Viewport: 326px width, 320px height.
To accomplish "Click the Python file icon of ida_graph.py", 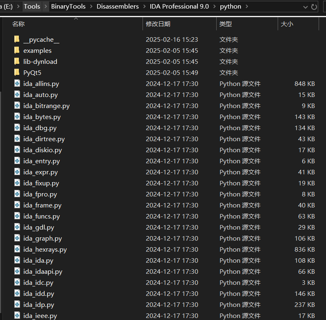I will coord(17,238).
